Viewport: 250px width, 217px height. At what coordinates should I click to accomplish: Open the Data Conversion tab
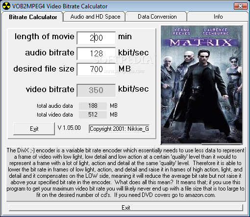156,17
